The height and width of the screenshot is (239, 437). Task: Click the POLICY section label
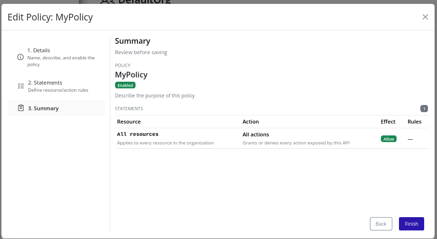[123, 66]
